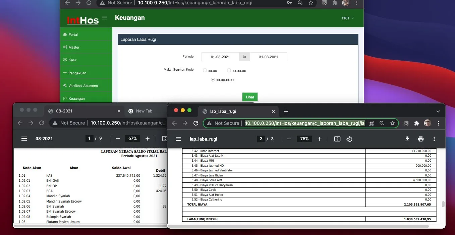Reload the 08-2021 window page

coord(42,123)
